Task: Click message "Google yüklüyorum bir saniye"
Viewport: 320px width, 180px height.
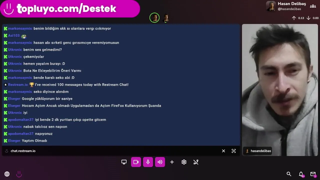Action: (47, 99)
